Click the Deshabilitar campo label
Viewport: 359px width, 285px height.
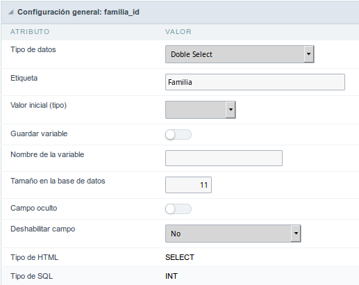[43, 229]
